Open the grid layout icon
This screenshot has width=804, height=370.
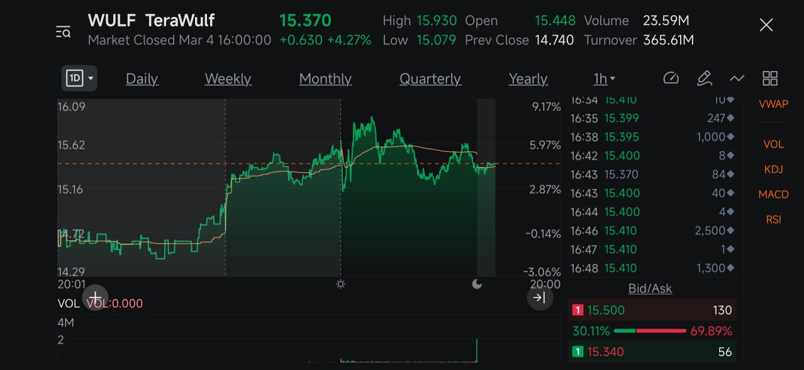point(770,79)
